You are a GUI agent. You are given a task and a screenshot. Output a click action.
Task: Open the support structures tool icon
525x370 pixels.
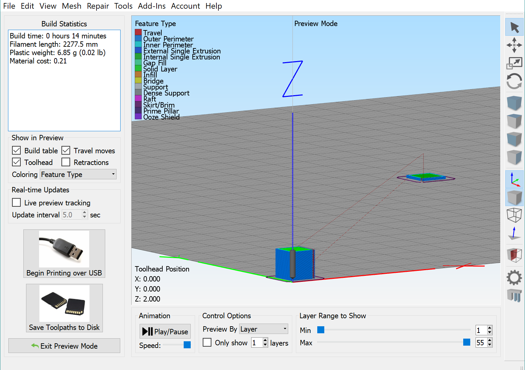(x=514, y=296)
